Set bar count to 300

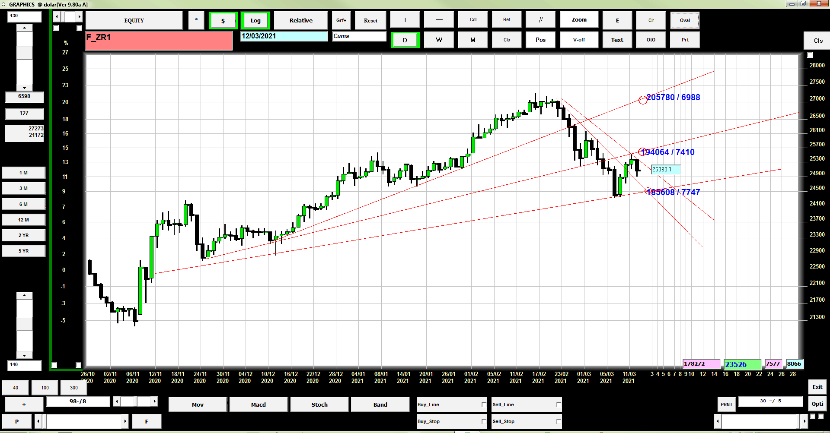point(74,388)
